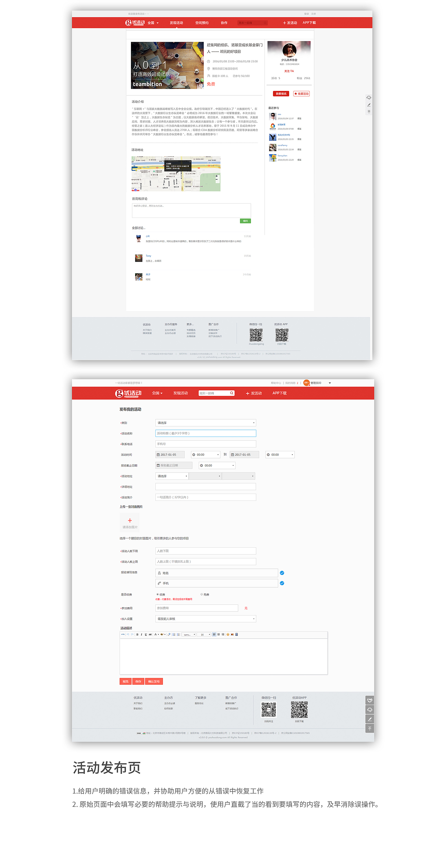440x843 pixels.
Task: Click the 参加费用 input field
Action: click(x=197, y=608)
